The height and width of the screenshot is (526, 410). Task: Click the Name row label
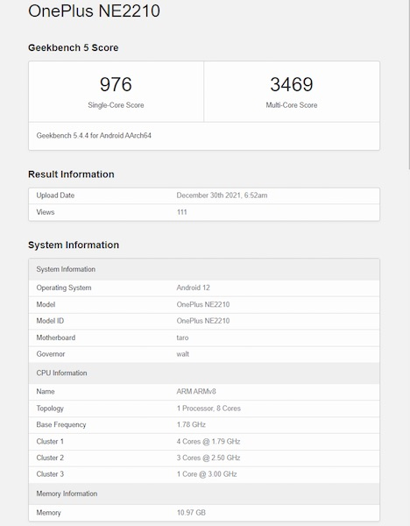46,392
